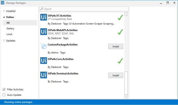Click the UiPath.Terminal.Activities package icon
178x105 pixels.
pos(44,75)
